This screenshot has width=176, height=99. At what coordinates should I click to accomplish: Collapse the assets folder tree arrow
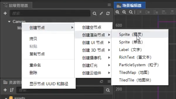pos(6,98)
